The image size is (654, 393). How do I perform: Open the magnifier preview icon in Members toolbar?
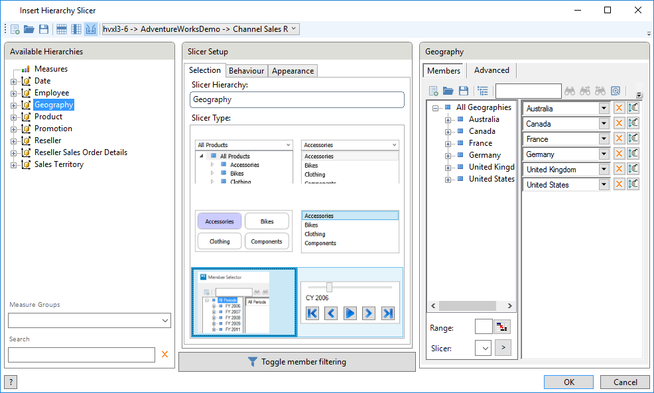[x=616, y=91]
